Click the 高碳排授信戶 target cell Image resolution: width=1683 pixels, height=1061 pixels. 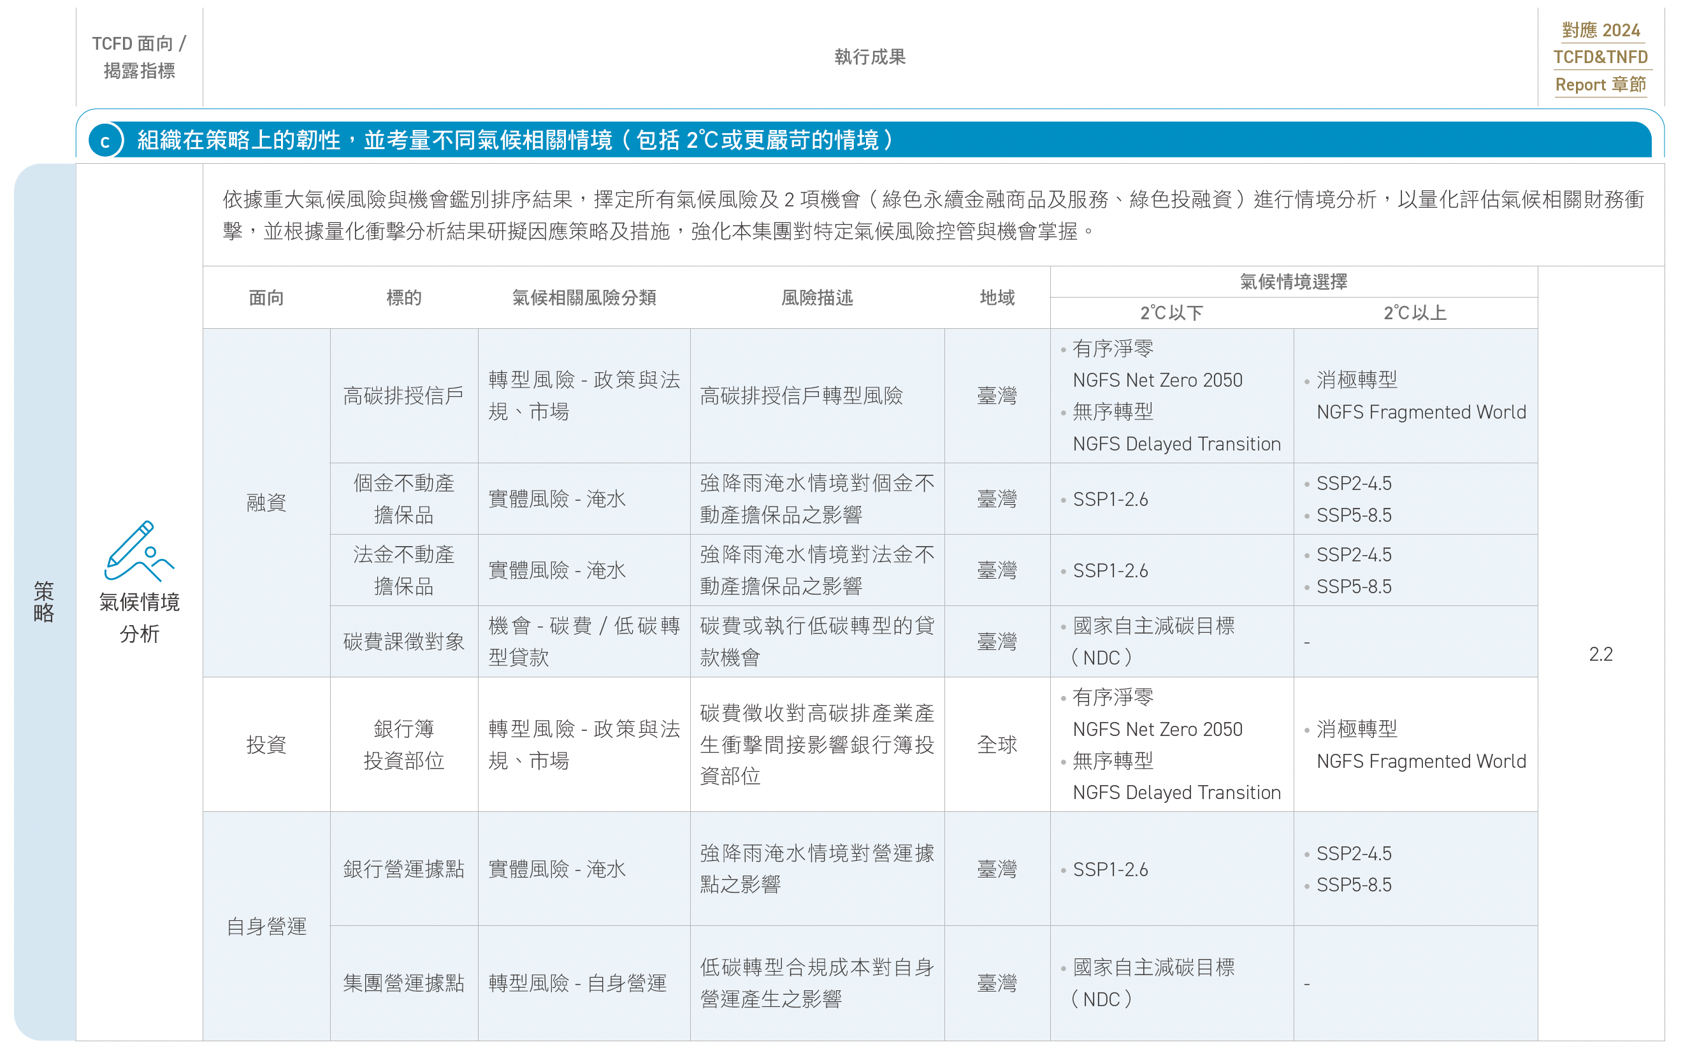[404, 396]
